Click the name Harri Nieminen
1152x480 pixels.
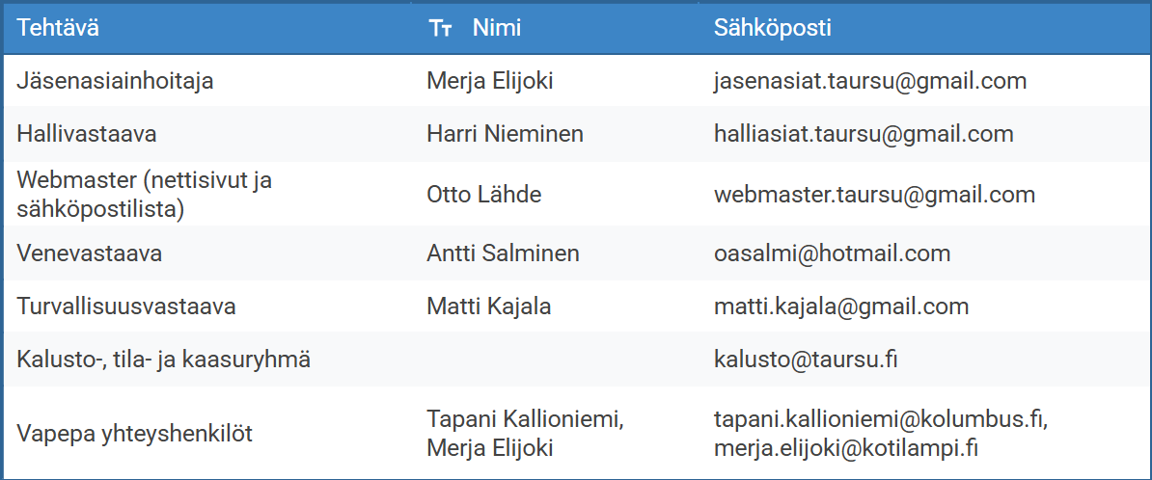[x=505, y=134]
